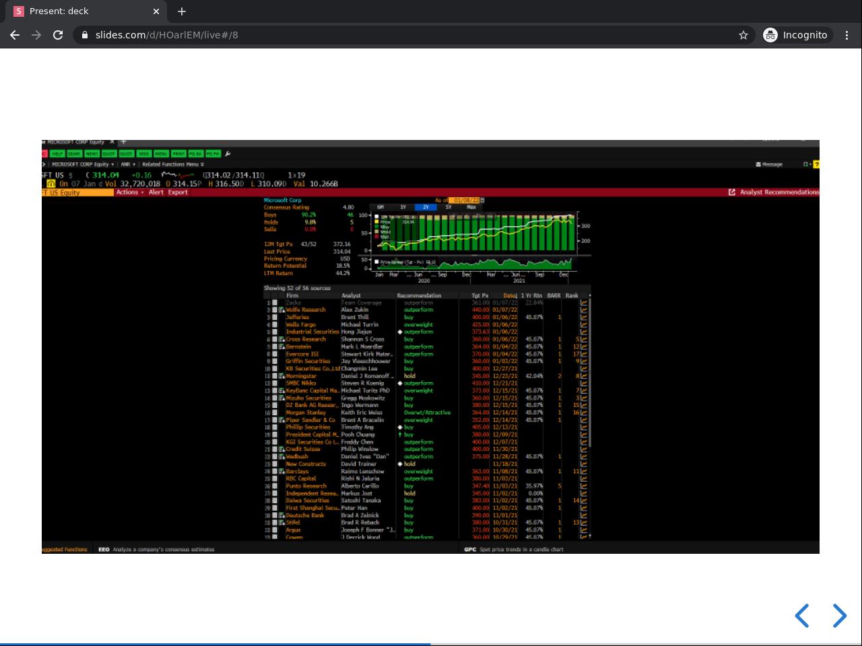Click the yellow gauge icon before On 07 Jan

pyautogui.click(x=51, y=184)
